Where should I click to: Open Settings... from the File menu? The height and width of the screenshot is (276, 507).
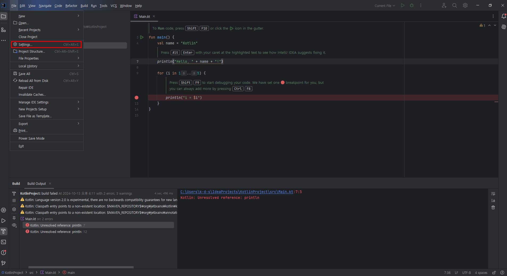pos(47,44)
